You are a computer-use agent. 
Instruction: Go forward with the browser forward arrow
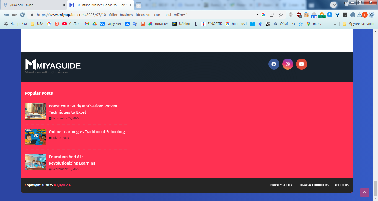pyautogui.click(x=14, y=15)
